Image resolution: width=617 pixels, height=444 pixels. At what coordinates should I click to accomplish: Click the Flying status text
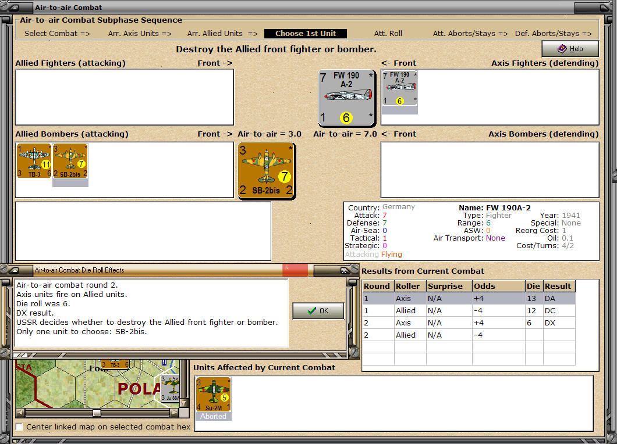(x=392, y=254)
